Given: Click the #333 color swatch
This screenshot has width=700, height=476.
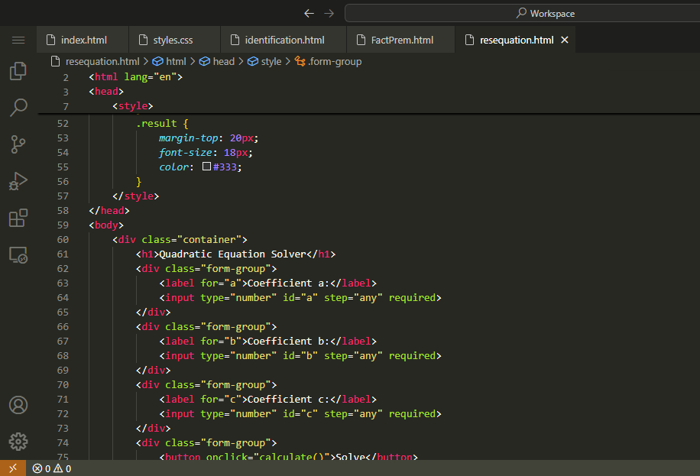Looking at the screenshot, I should [x=206, y=167].
